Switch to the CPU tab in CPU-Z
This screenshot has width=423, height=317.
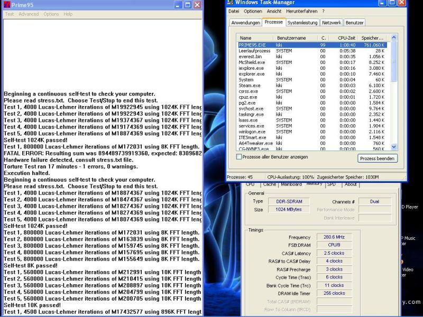click(x=250, y=184)
